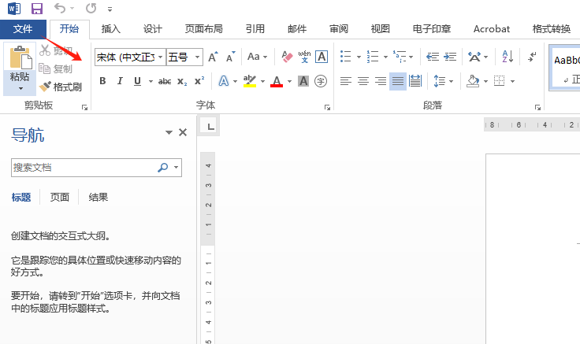Apply the yellow text highlight color
Viewport: 580px width, 344px height.
point(250,81)
